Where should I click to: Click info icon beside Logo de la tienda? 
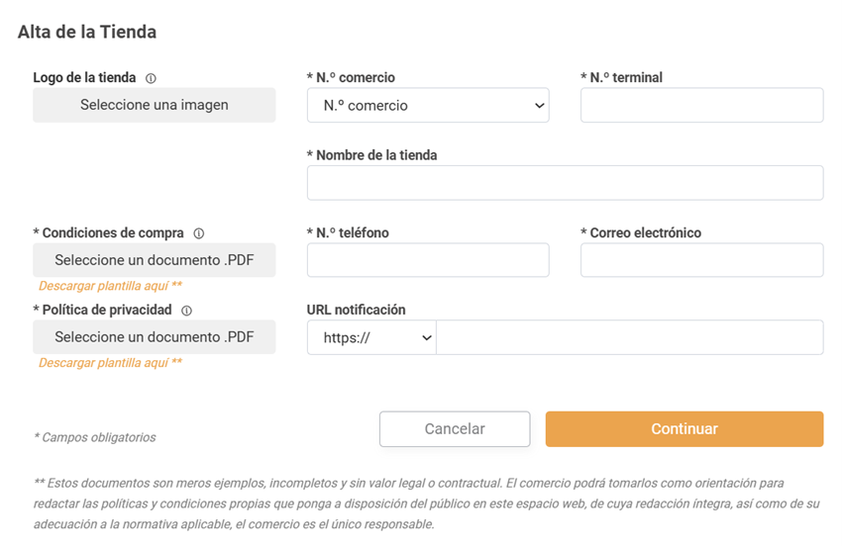[151, 78]
